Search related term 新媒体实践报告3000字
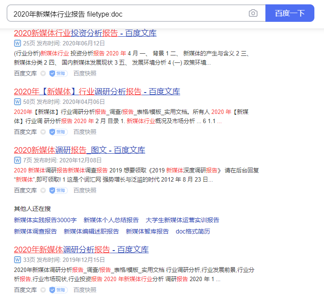The width and height of the screenshot is (324, 299). click(x=45, y=220)
